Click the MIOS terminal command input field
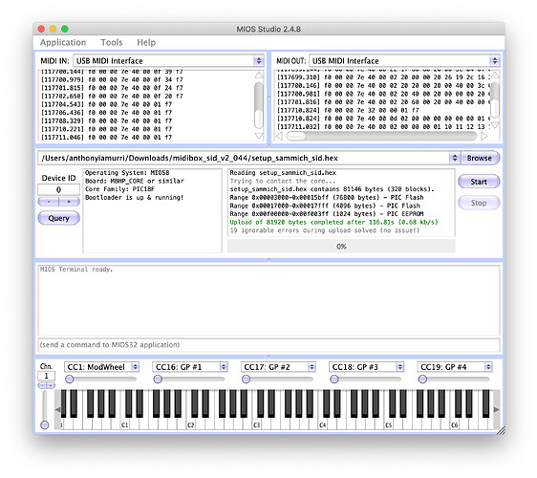 tap(268, 345)
